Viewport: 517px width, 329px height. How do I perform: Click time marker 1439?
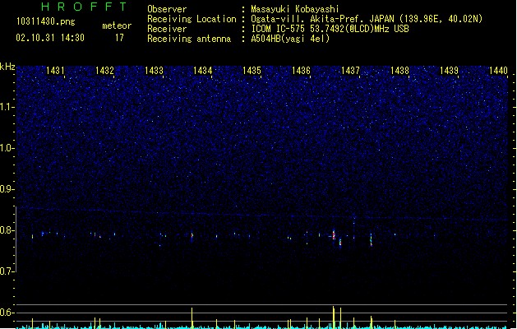pos(449,70)
